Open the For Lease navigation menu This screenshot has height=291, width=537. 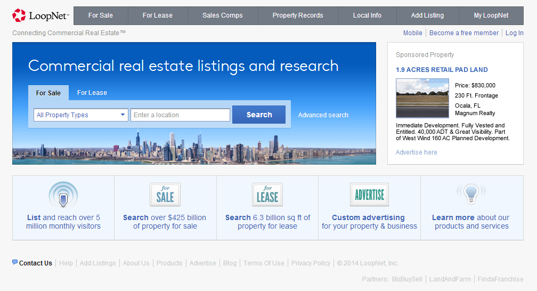point(158,15)
